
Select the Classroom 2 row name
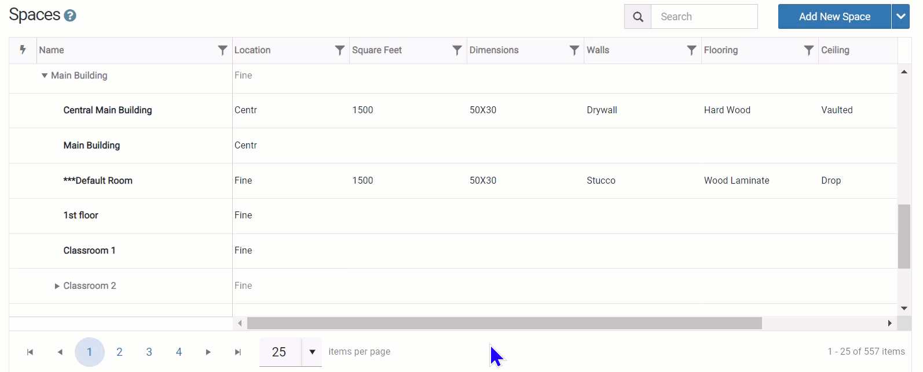[90, 286]
